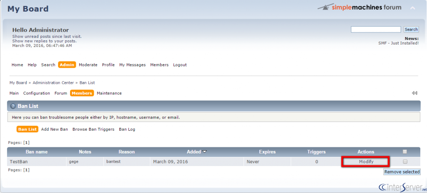Select the Ban List sub-tab
The height and width of the screenshot is (193, 427).
(28, 129)
